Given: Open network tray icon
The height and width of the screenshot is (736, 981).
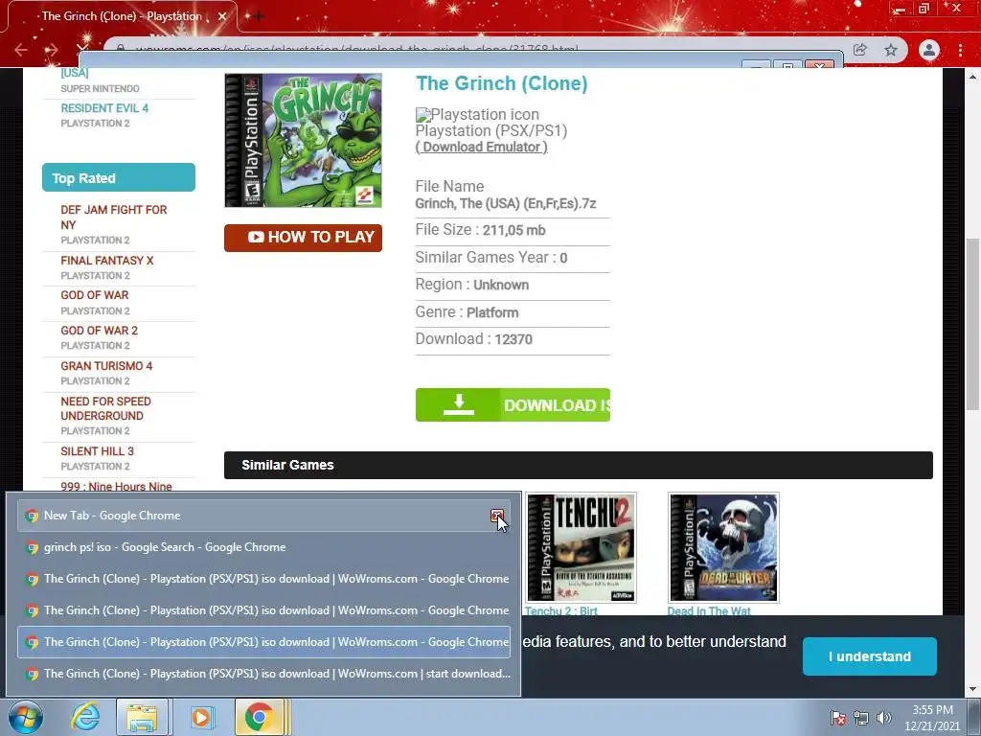Looking at the screenshot, I should [861, 718].
